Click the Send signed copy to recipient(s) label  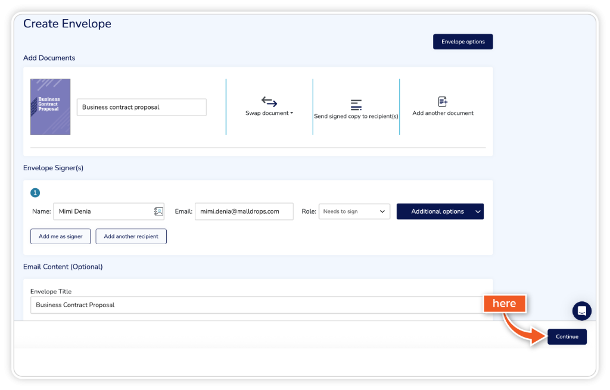click(356, 117)
